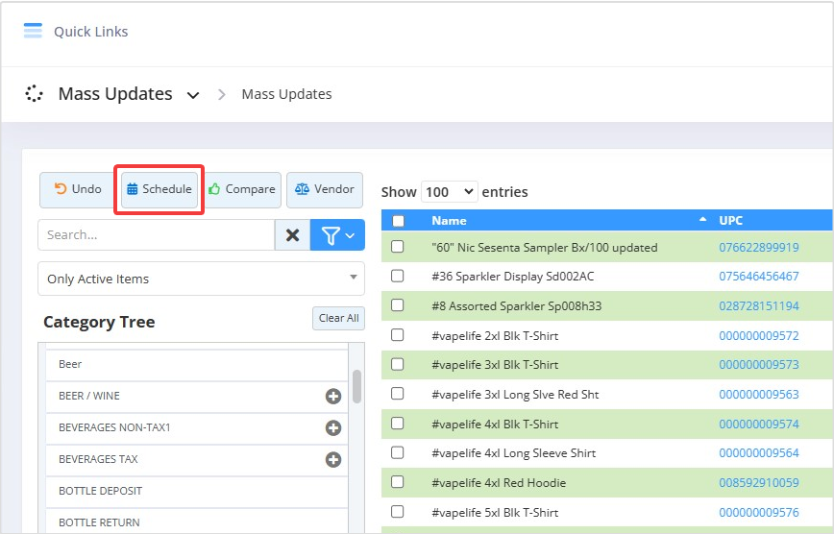Check the #vapelife 4xl Long Sleeve Shirt row
This screenshot has height=534, width=834.
tap(398, 452)
